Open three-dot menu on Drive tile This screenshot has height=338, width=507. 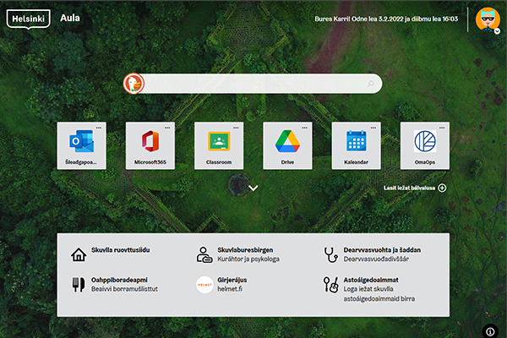coord(304,128)
